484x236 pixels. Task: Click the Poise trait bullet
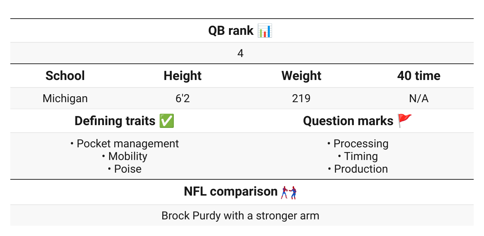125,169
